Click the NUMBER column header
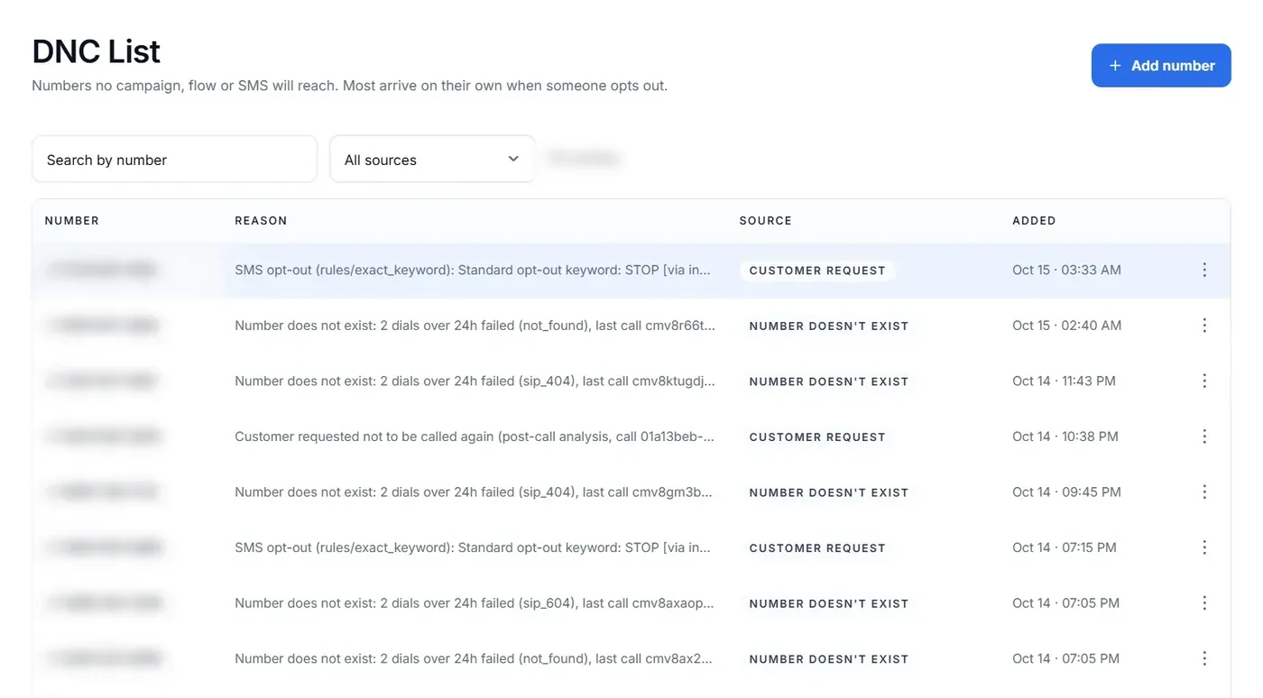The height and width of the screenshot is (698, 1263). [x=72, y=221]
